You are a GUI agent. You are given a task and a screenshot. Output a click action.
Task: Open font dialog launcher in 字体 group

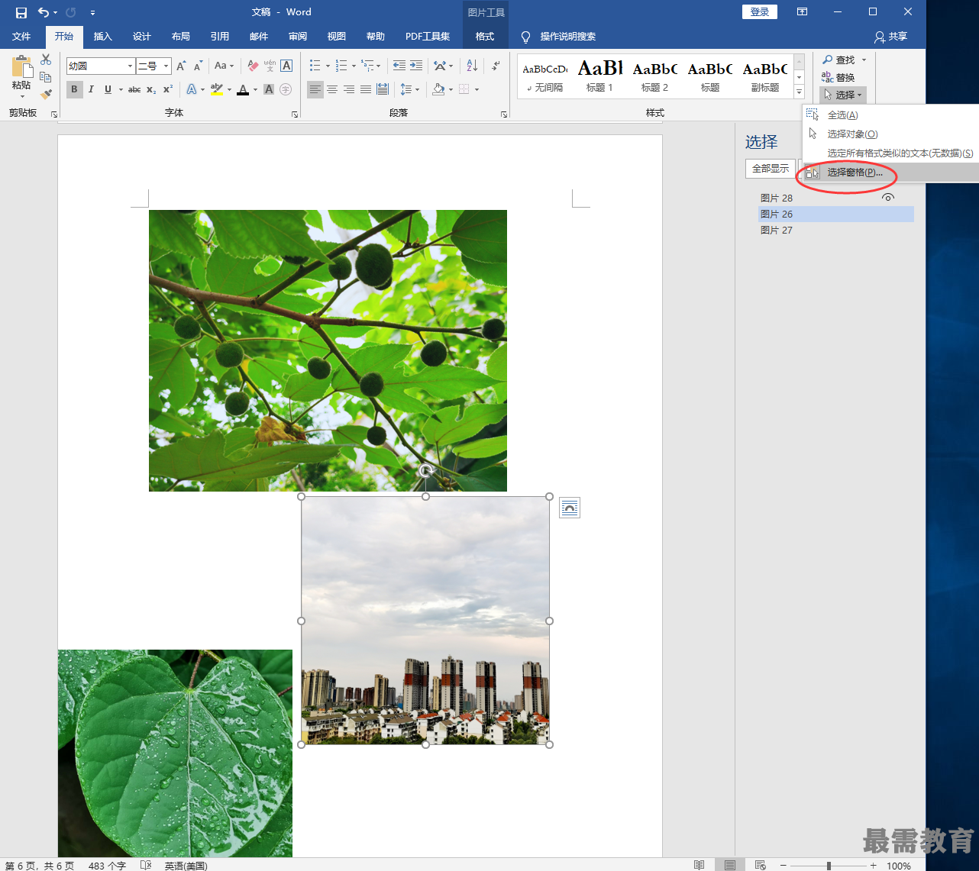coord(295,115)
